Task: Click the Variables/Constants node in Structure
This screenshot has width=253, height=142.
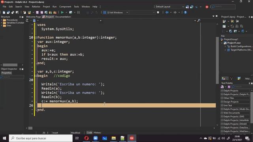Action: 15,23
